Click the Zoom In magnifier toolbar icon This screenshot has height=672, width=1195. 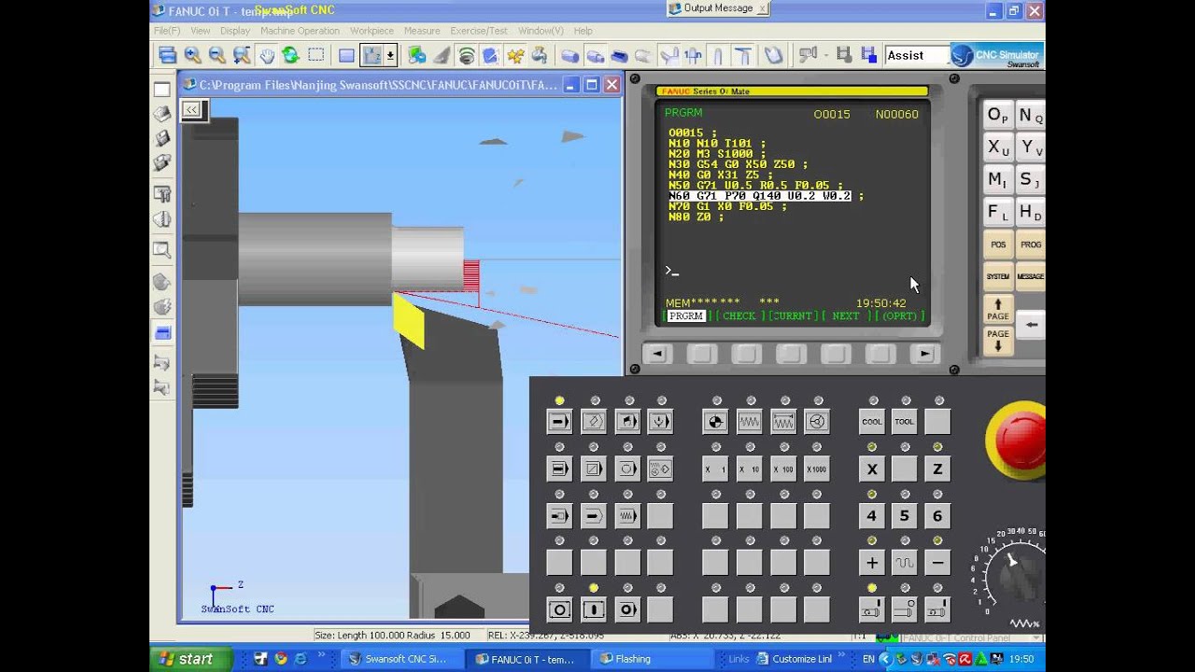[x=192, y=55]
